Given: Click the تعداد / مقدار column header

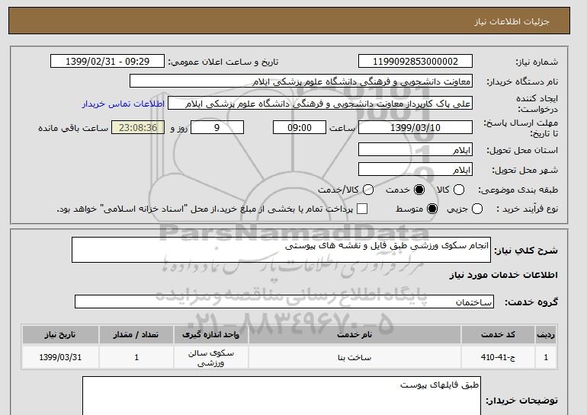Looking at the screenshot, I should pyautogui.click(x=136, y=335).
